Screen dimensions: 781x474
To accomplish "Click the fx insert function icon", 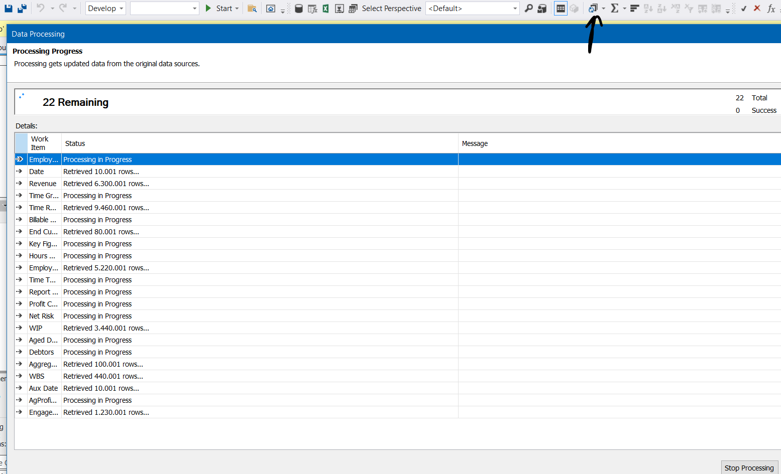I will [x=771, y=9].
